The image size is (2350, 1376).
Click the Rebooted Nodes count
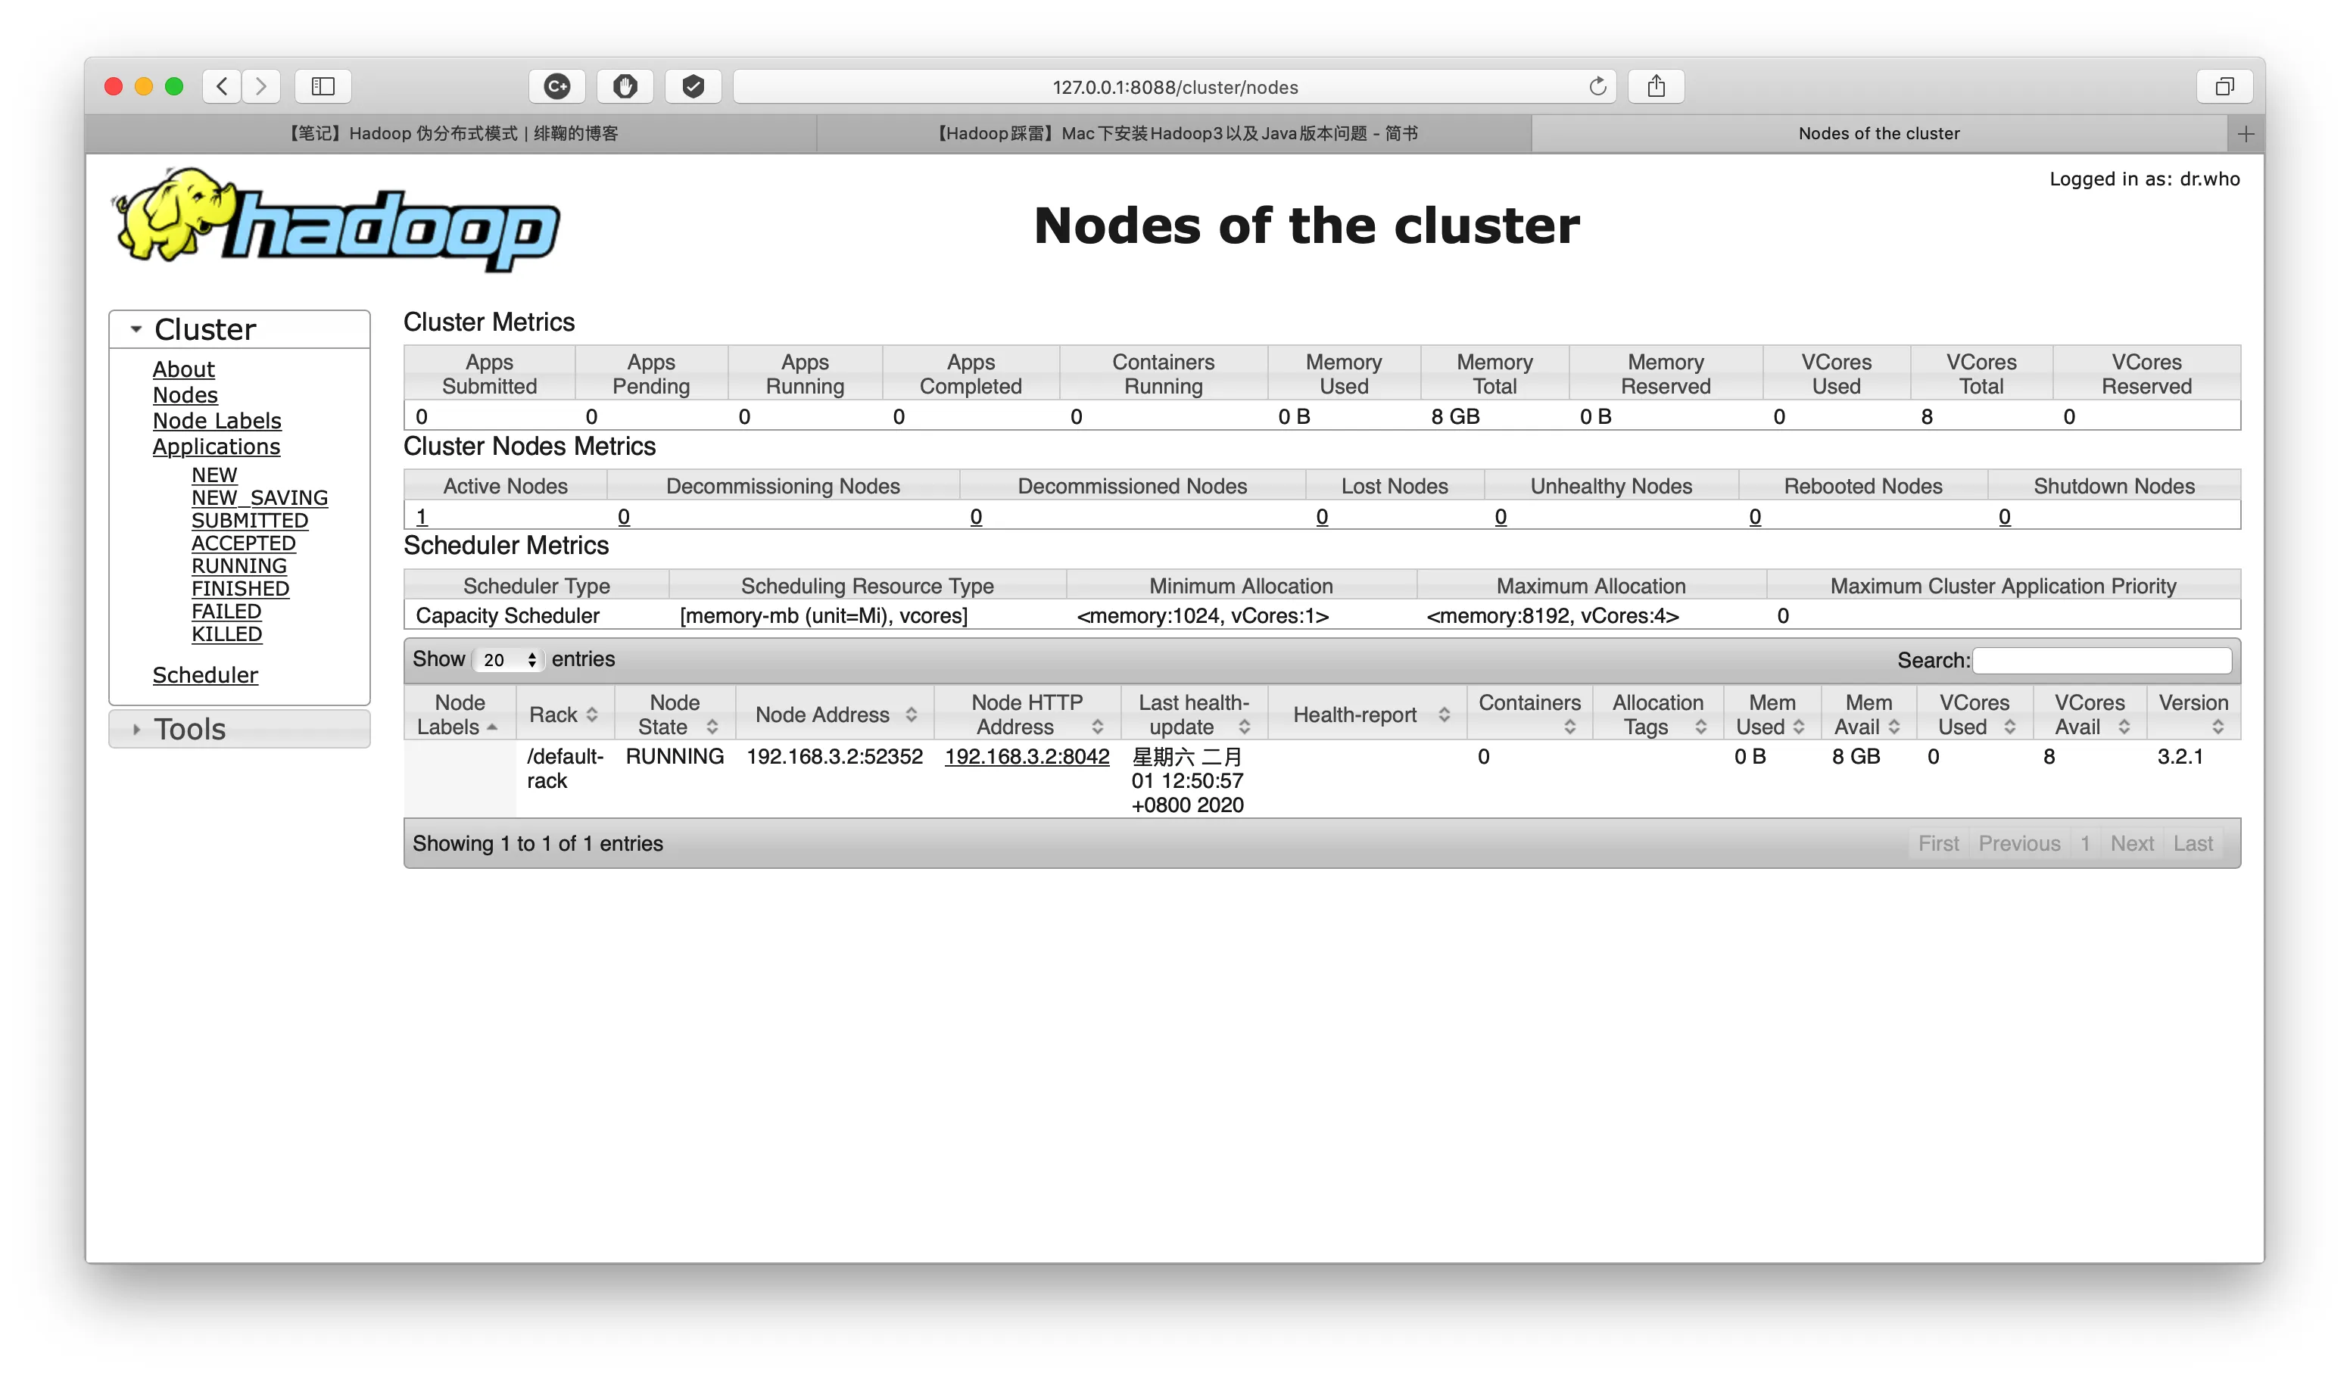tap(1755, 516)
